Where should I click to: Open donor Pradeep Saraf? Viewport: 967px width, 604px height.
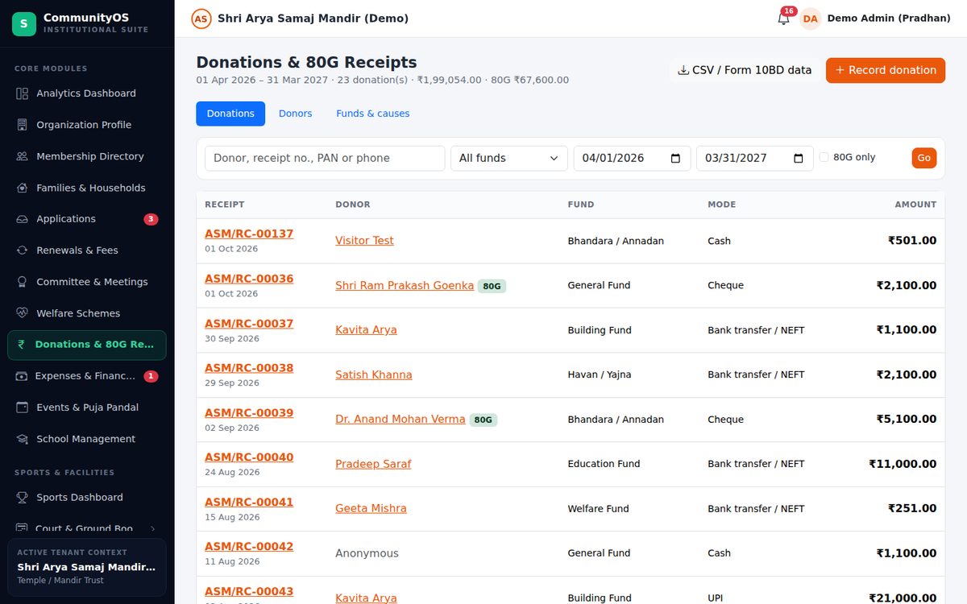point(373,464)
